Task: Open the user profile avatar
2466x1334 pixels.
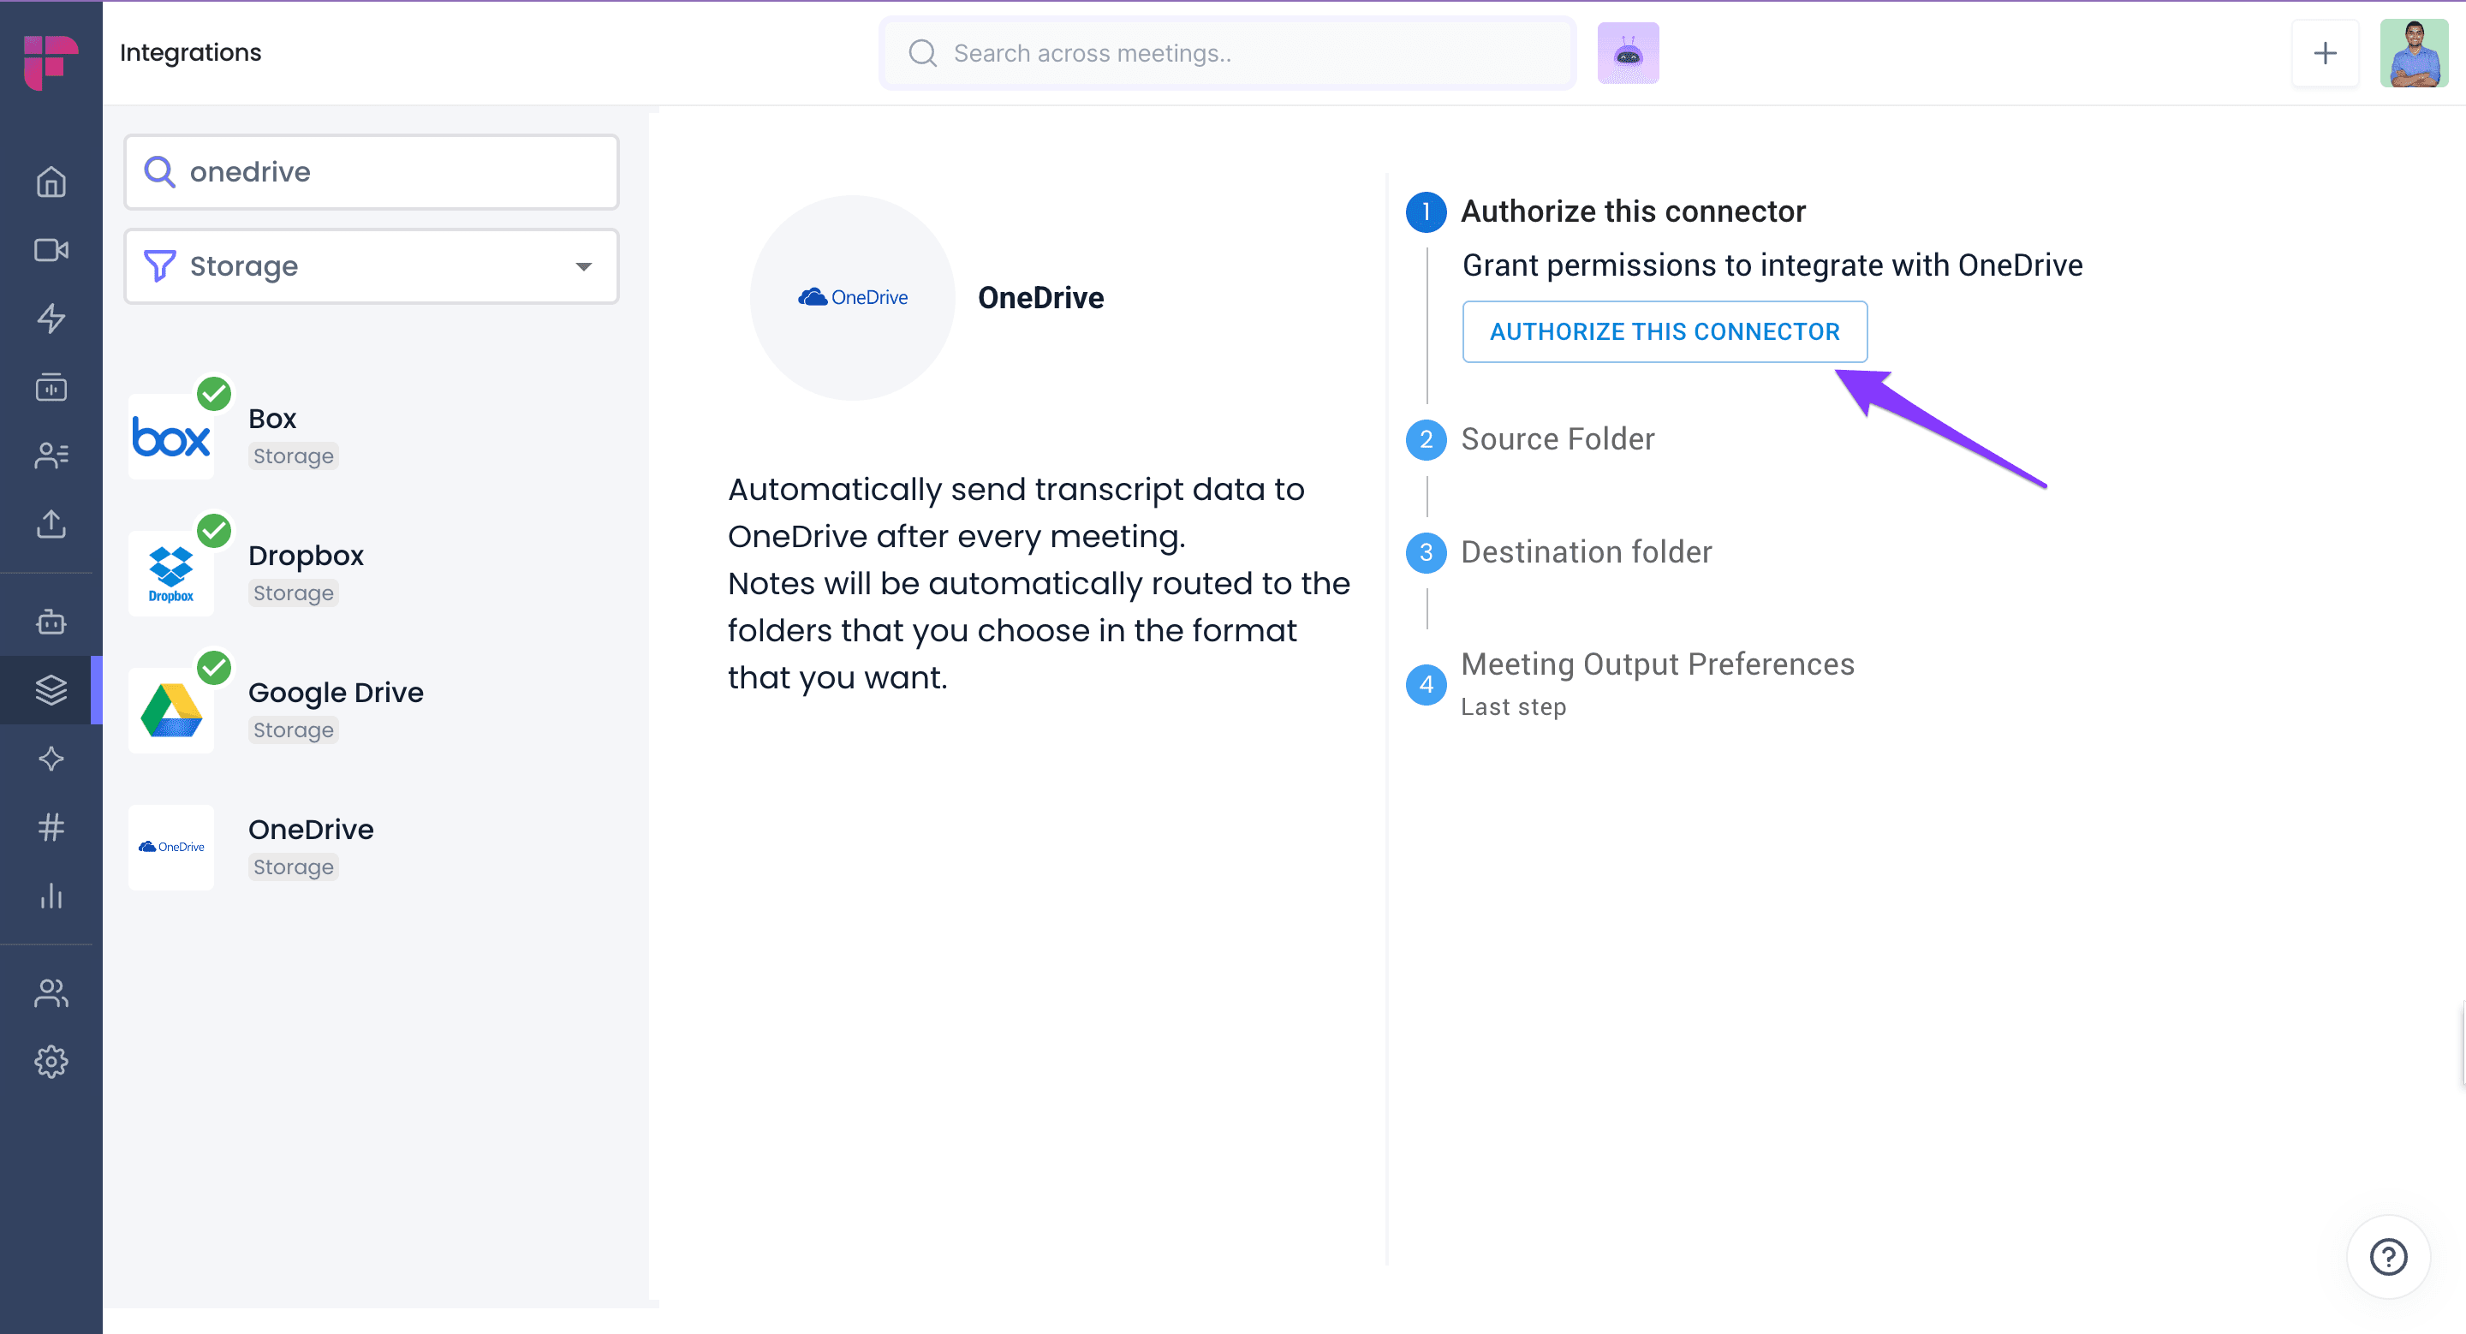Action: click(x=2414, y=52)
